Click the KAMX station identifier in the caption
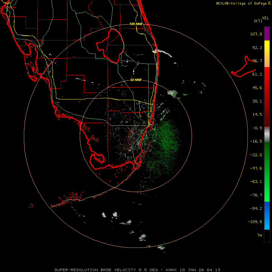 pyautogui.click(x=171, y=270)
